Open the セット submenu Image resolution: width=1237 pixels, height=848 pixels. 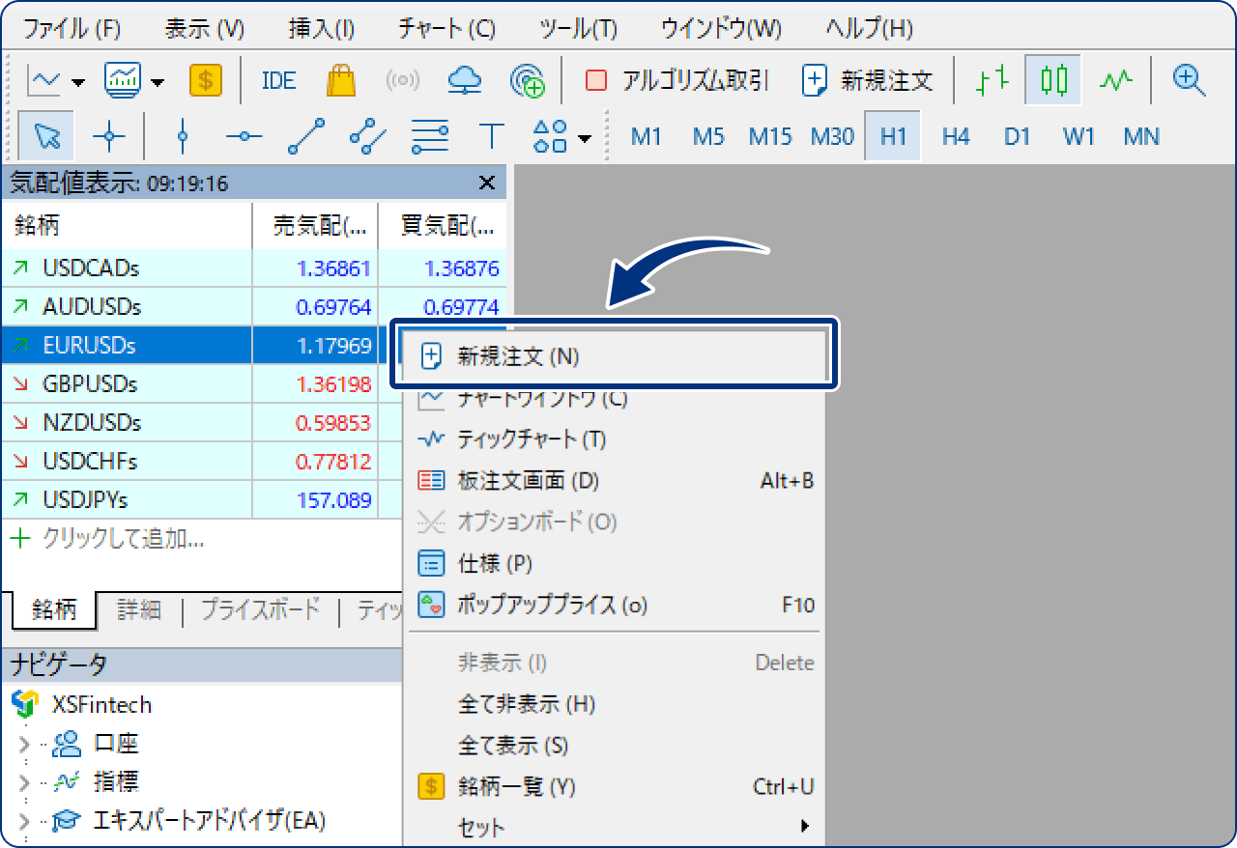615,828
